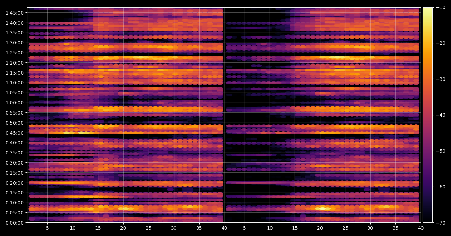451x236 pixels.
Task: Click the 1:05:00 time axis label
Action: pyautogui.click(x=15, y=93)
